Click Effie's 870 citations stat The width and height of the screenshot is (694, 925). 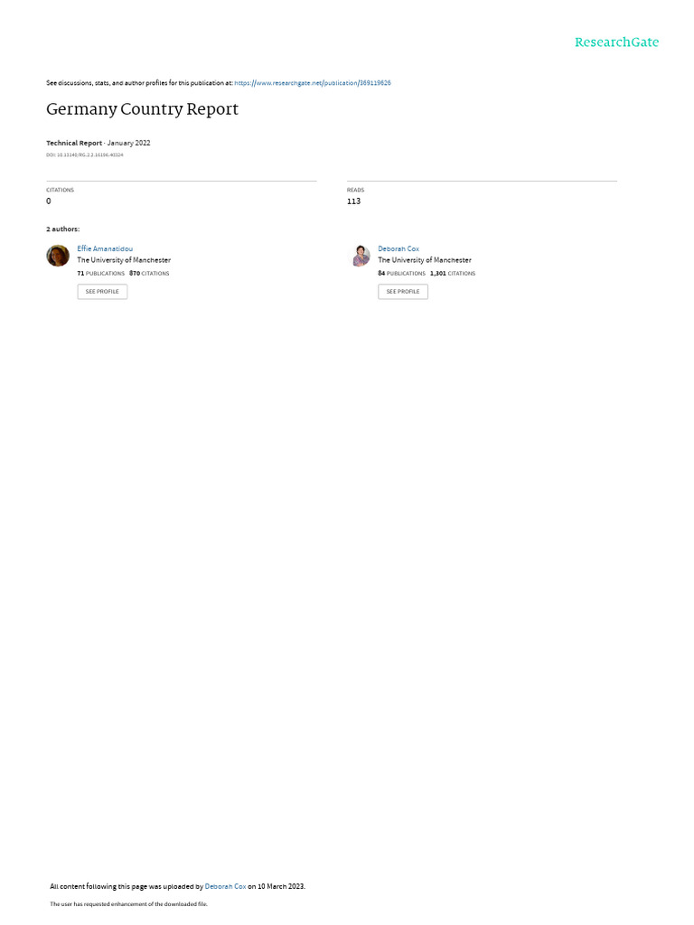click(149, 274)
